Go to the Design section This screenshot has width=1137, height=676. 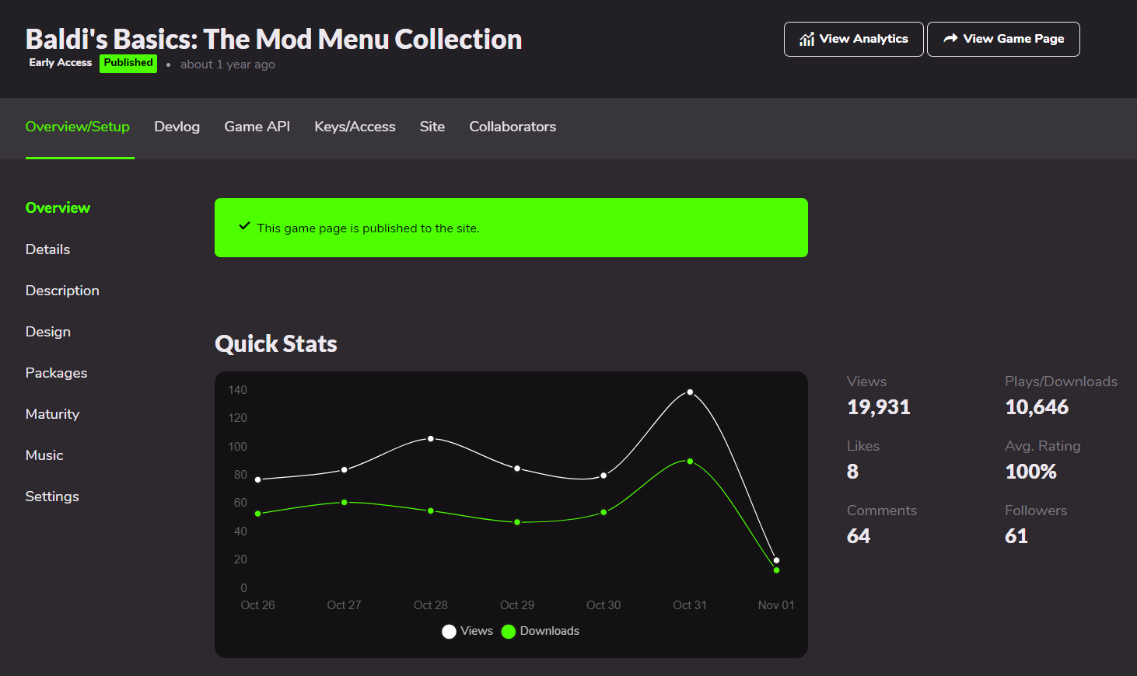[x=47, y=332]
